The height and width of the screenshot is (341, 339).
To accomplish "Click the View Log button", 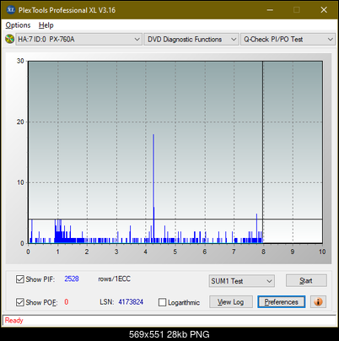I will pos(231,302).
